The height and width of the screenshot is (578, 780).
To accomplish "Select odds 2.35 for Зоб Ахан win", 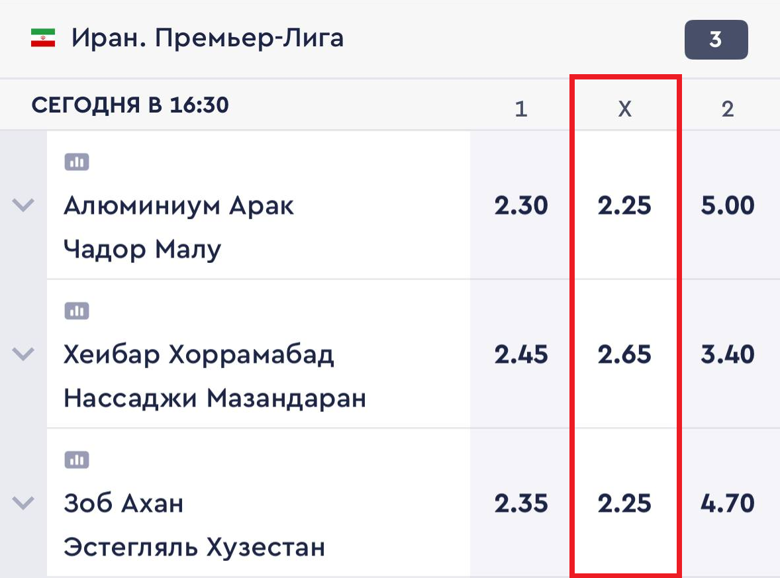I will coord(521,503).
